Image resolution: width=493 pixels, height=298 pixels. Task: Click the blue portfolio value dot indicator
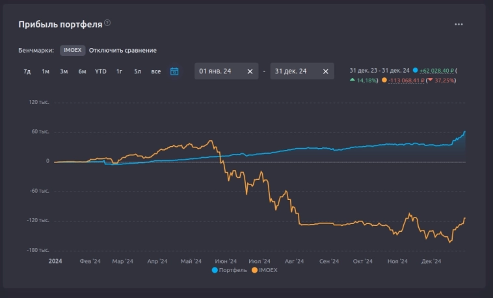tap(415, 70)
